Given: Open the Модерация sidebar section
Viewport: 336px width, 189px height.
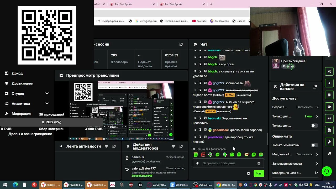Looking at the screenshot, I should (x=21, y=114).
